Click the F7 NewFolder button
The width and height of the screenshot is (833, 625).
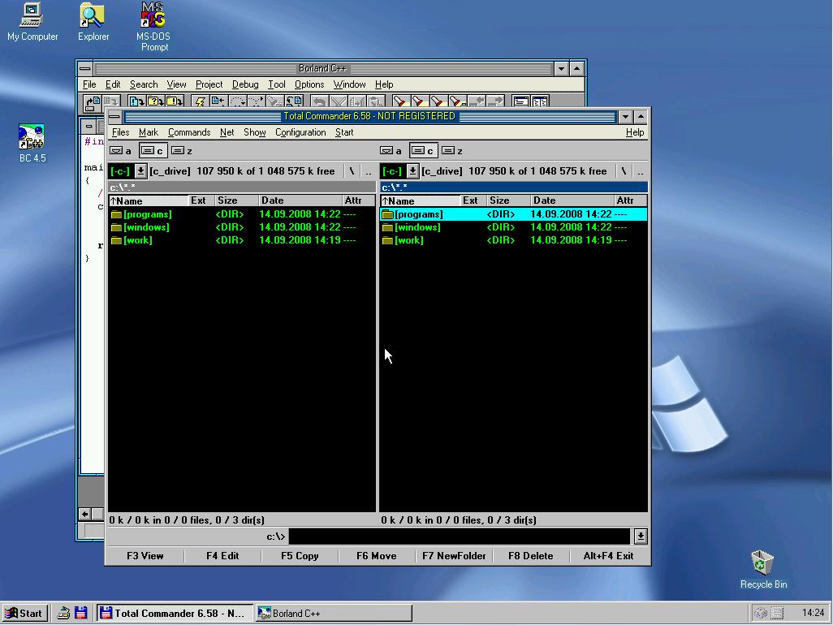click(454, 556)
